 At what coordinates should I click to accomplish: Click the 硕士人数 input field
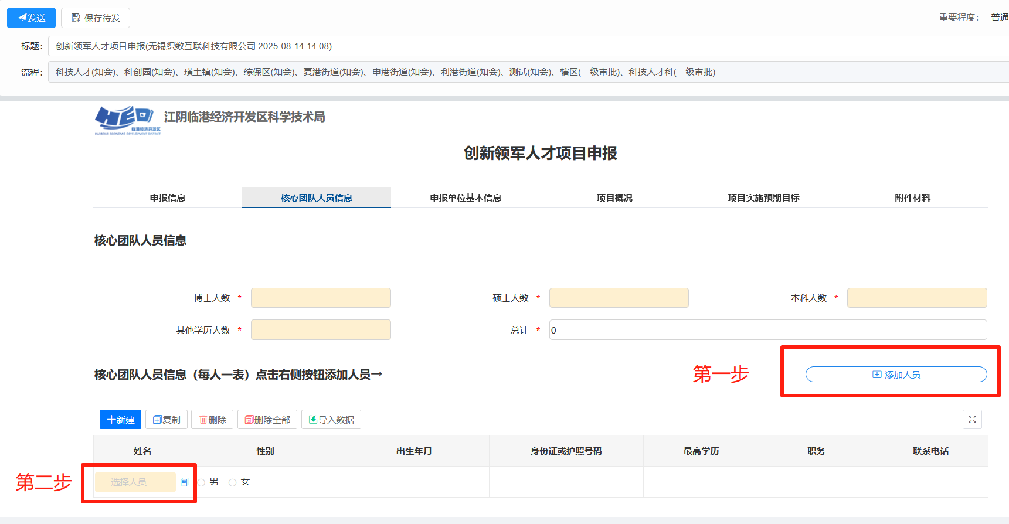click(x=619, y=298)
